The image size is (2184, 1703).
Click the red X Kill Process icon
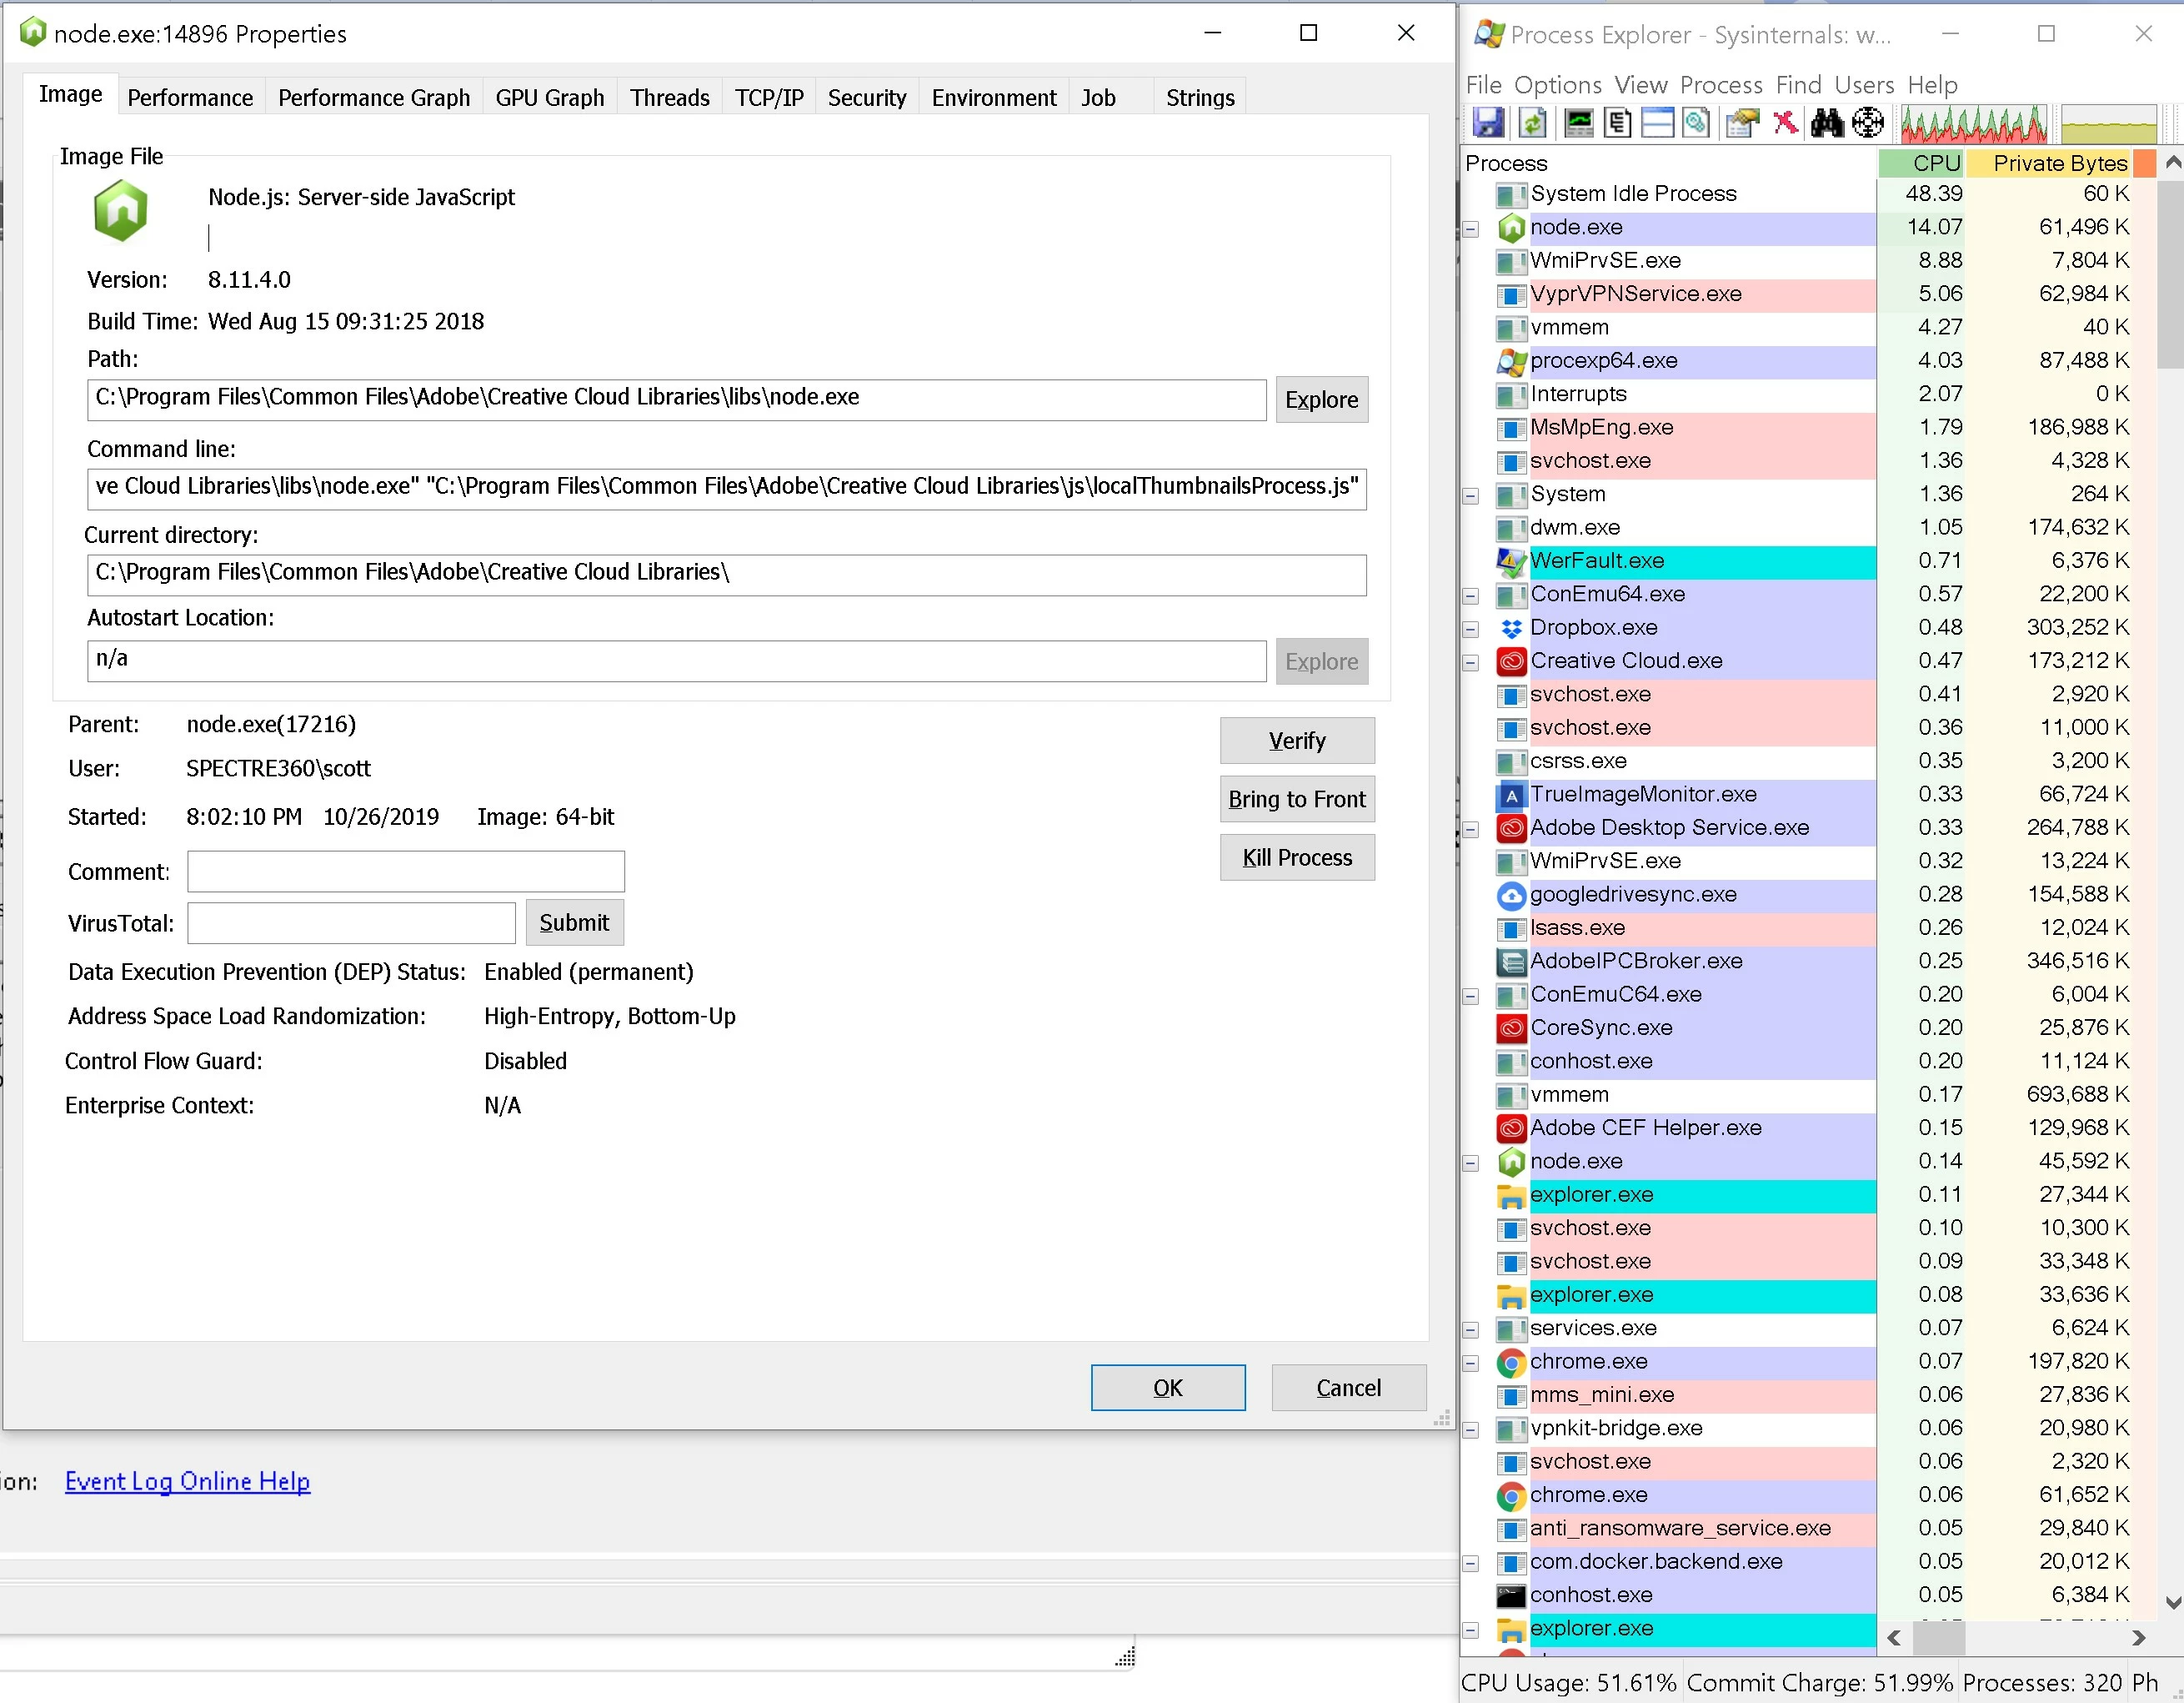(1785, 123)
